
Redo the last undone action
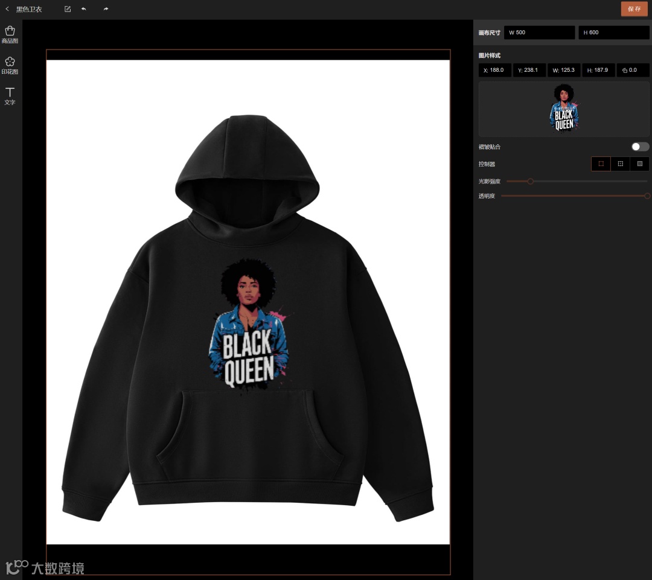click(106, 8)
